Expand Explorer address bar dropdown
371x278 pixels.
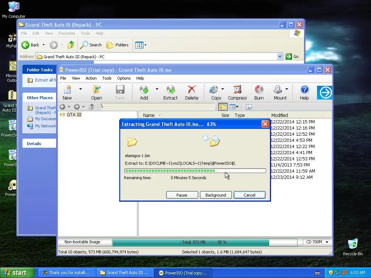click(x=280, y=56)
